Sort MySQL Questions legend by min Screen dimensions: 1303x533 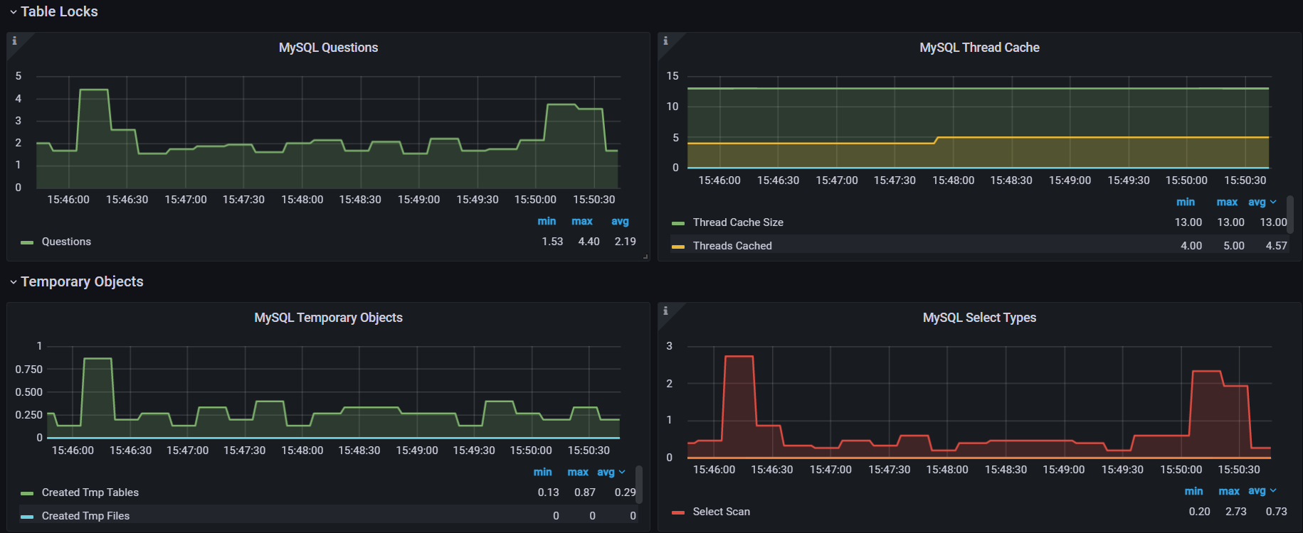coord(547,221)
